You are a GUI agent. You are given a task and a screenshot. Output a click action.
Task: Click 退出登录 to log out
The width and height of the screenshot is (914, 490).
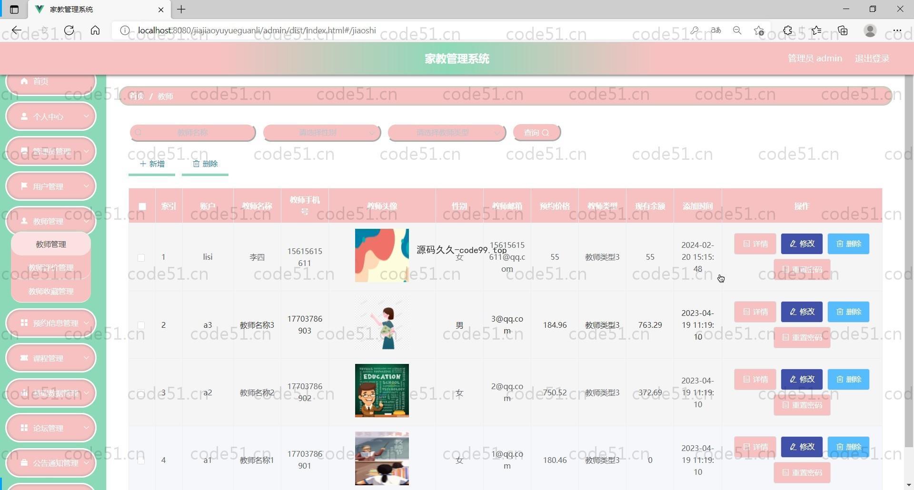[x=872, y=59]
